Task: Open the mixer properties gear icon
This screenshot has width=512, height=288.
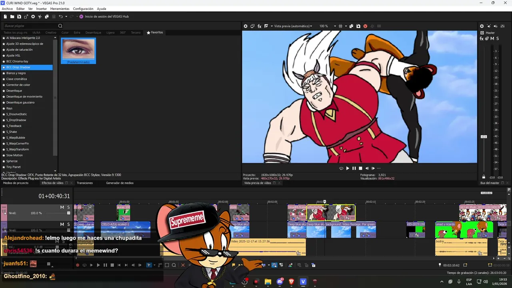Action: click(x=482, y=26)
